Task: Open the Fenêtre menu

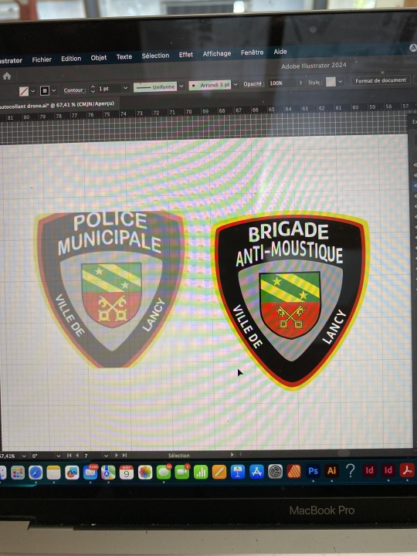Action: pos(252,53)
